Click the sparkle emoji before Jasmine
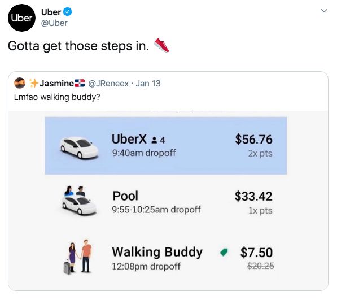337x304 pixels. click(34, 83)
